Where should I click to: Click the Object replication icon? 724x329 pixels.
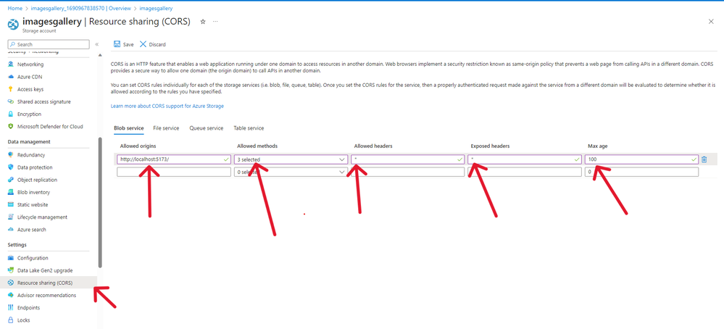point(11,180)
